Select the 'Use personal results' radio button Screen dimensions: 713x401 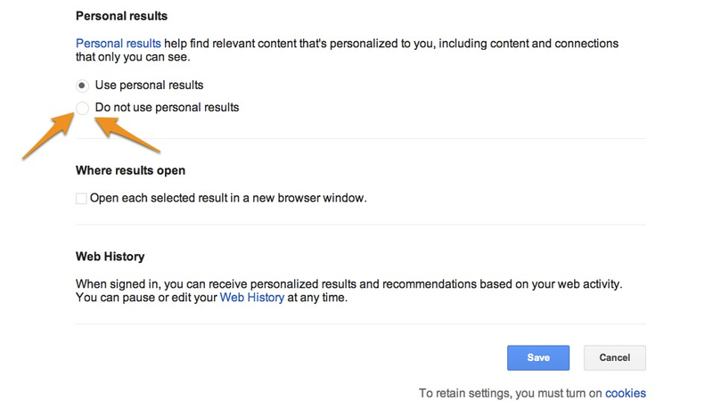tap(82, 86)
